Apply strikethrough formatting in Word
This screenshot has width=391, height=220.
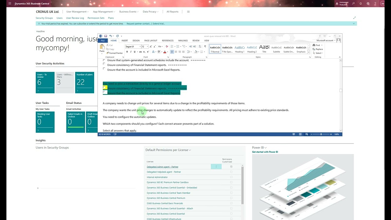(141, 52)
